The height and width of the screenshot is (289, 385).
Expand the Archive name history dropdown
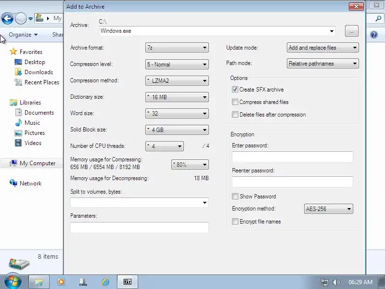332,31
